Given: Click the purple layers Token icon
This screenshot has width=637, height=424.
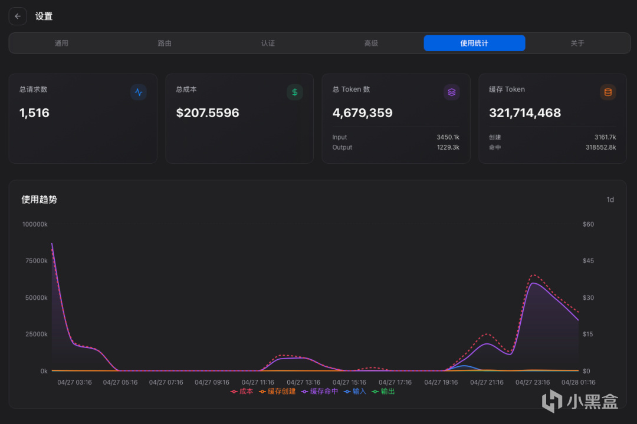Looking at the screenshot, I should click(451, 92).
